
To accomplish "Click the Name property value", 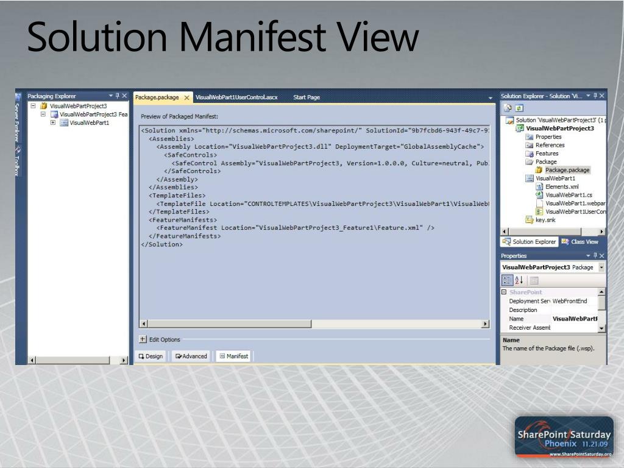I will [x=575, y=319].
